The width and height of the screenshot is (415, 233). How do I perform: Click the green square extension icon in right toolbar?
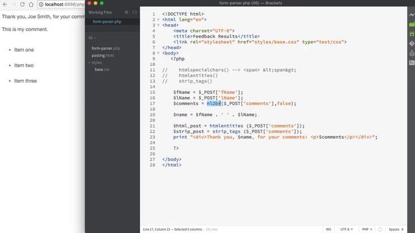coord(412,34)
